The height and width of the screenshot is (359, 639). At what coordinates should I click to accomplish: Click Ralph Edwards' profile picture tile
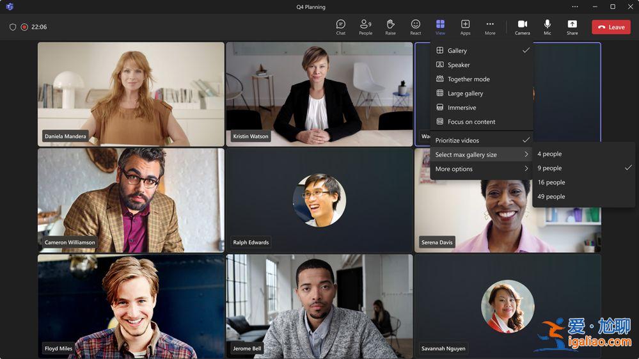(x=319, y=200)
